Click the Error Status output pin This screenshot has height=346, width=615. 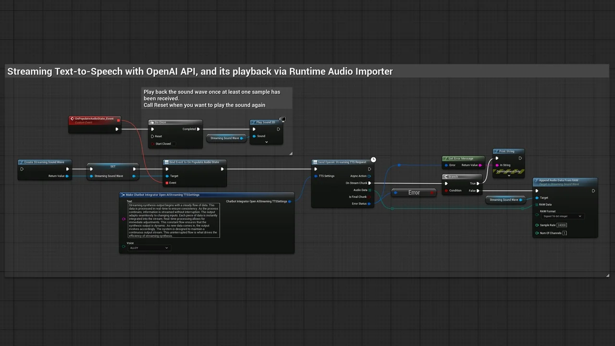(369, 204)
